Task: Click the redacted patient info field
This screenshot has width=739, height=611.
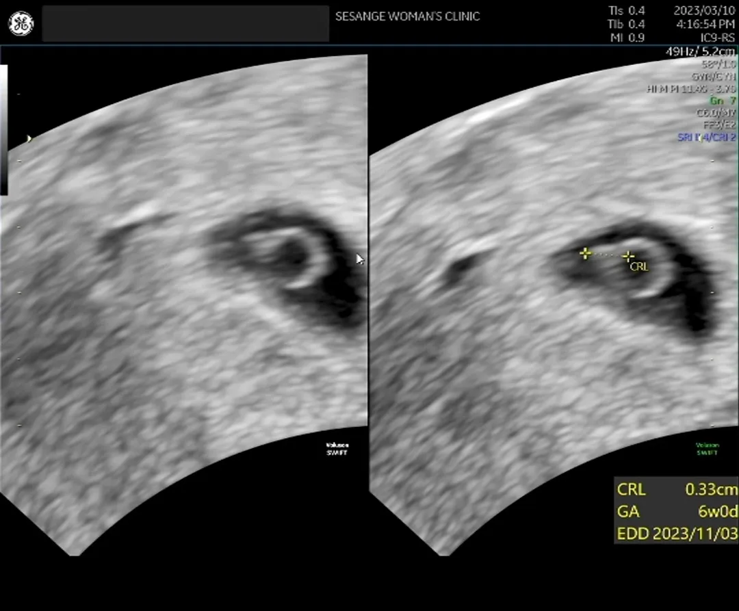Action: [185, 23]
